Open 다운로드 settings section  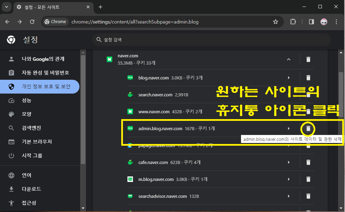40,189
